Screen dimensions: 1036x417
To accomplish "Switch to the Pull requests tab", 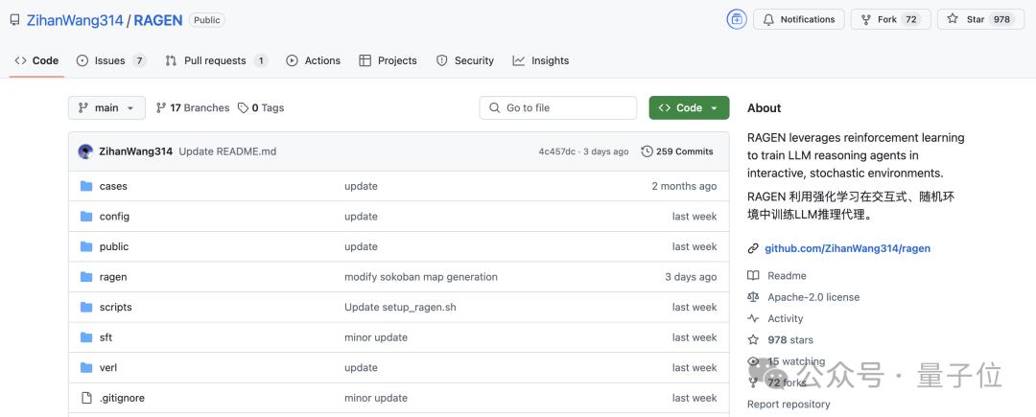I will click(216, 60).
